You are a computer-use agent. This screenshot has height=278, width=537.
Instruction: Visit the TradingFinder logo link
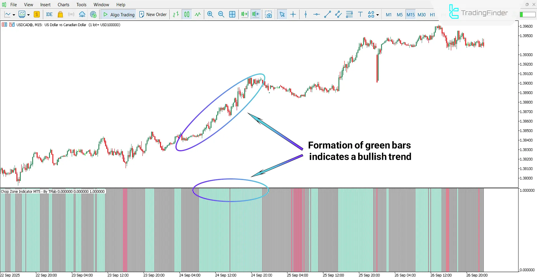click(479, 12)
